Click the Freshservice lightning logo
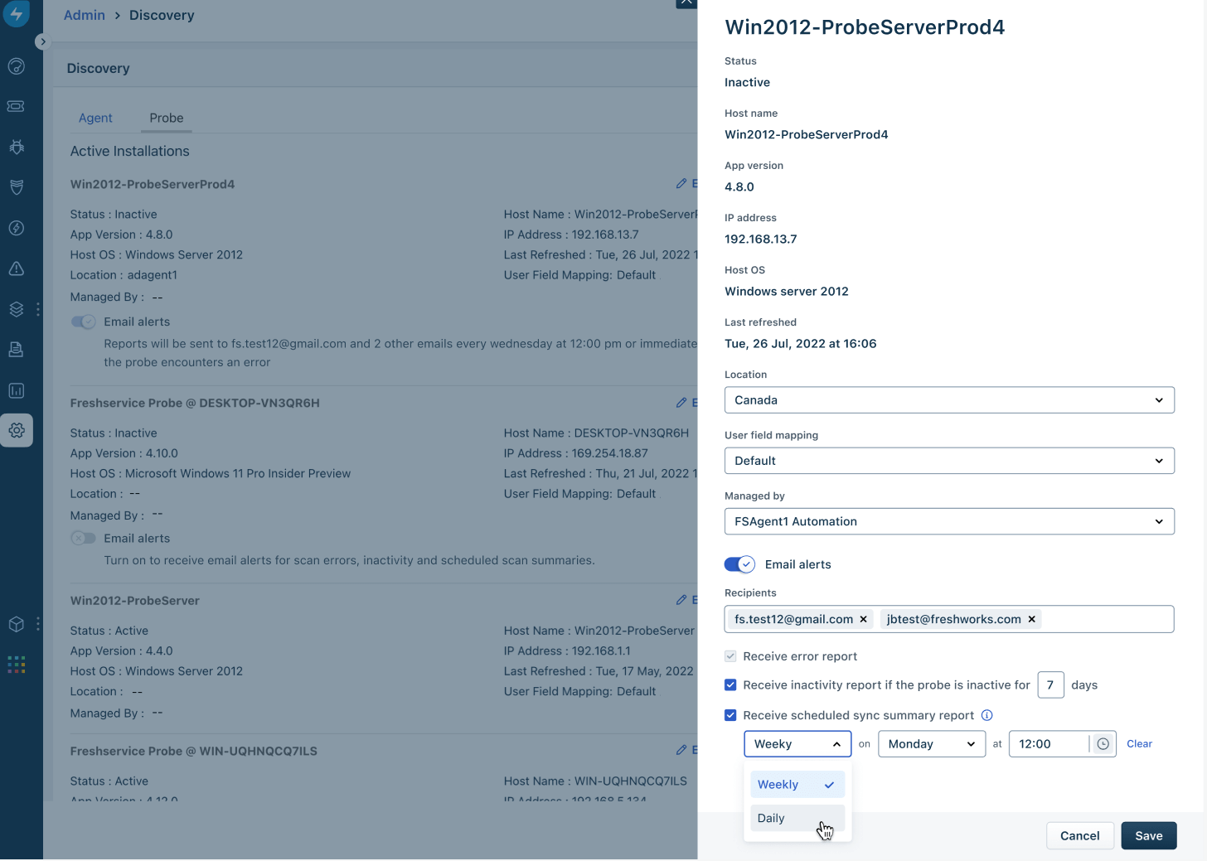This screenshot has height=861, width=1207. 17,13
